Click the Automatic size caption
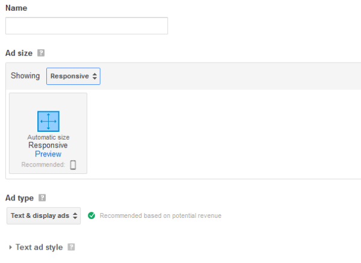The height and width of the screenshot is (263, 361). tap(48, 137)
